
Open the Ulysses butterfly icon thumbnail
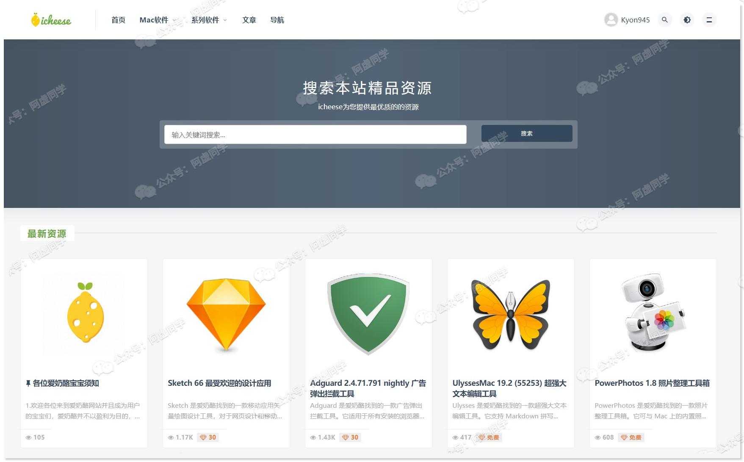tap(511, 314)
